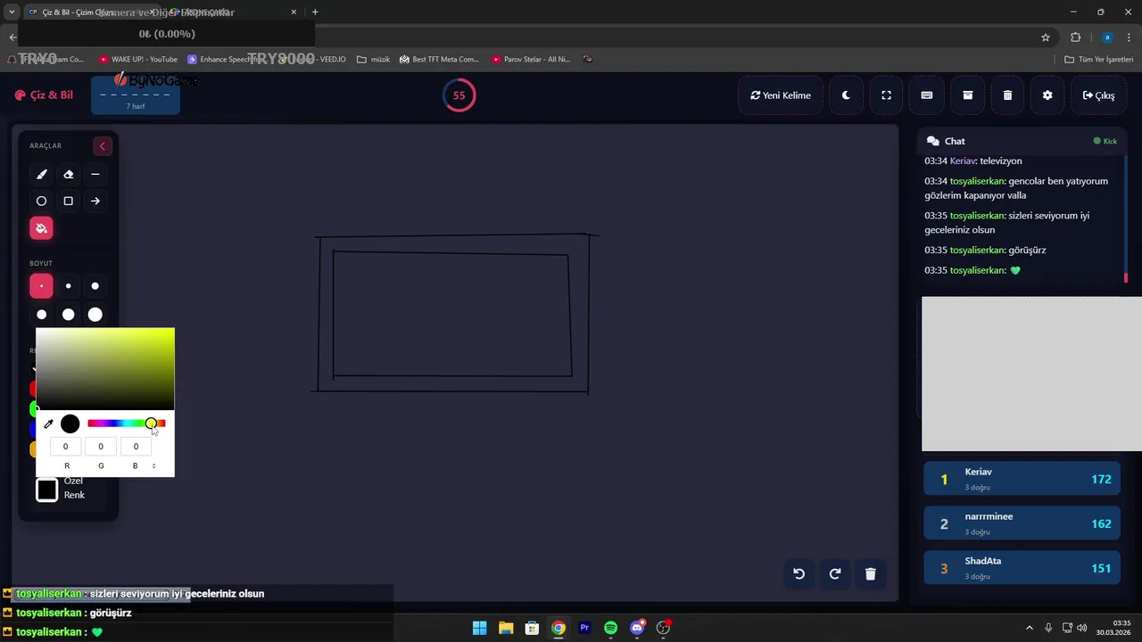Viewport: 1142px width, 642px height.
Task: Choose the second smallest brush size
Action: pos(68,286)
